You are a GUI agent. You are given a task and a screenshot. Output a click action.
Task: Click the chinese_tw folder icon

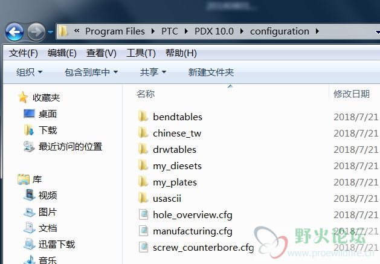click(x=143, y=132)
